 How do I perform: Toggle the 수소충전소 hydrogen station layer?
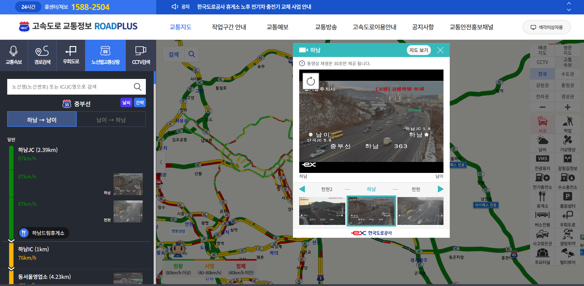(568, 181)
